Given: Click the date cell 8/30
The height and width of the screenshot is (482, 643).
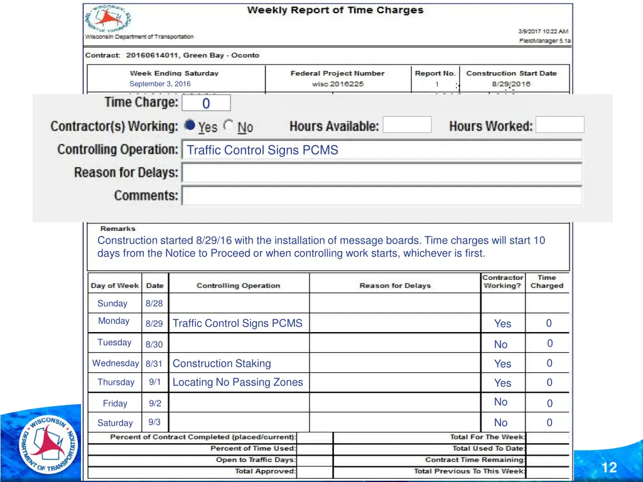Looking at the screenshot, I should pos(154,345).
